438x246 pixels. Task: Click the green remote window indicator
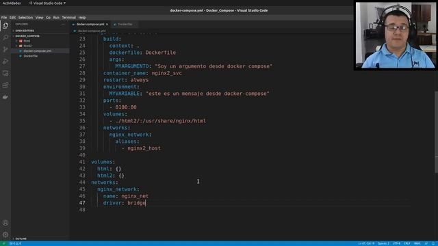(x=3, y=243)
